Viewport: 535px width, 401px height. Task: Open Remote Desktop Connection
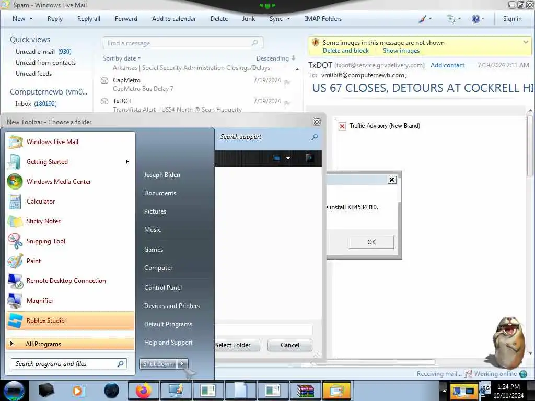pyautogui.click(x=71, y=280)
